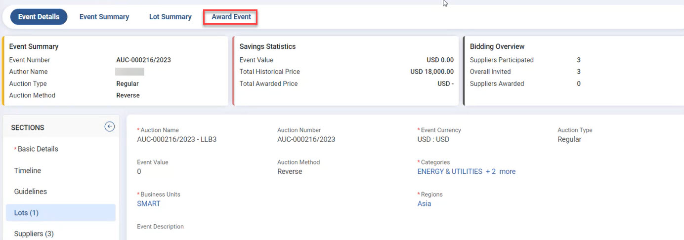Collapse the SECTIONS panel with the arrow icon
Screen dimensions: 684x240
[x=109, y=127]
